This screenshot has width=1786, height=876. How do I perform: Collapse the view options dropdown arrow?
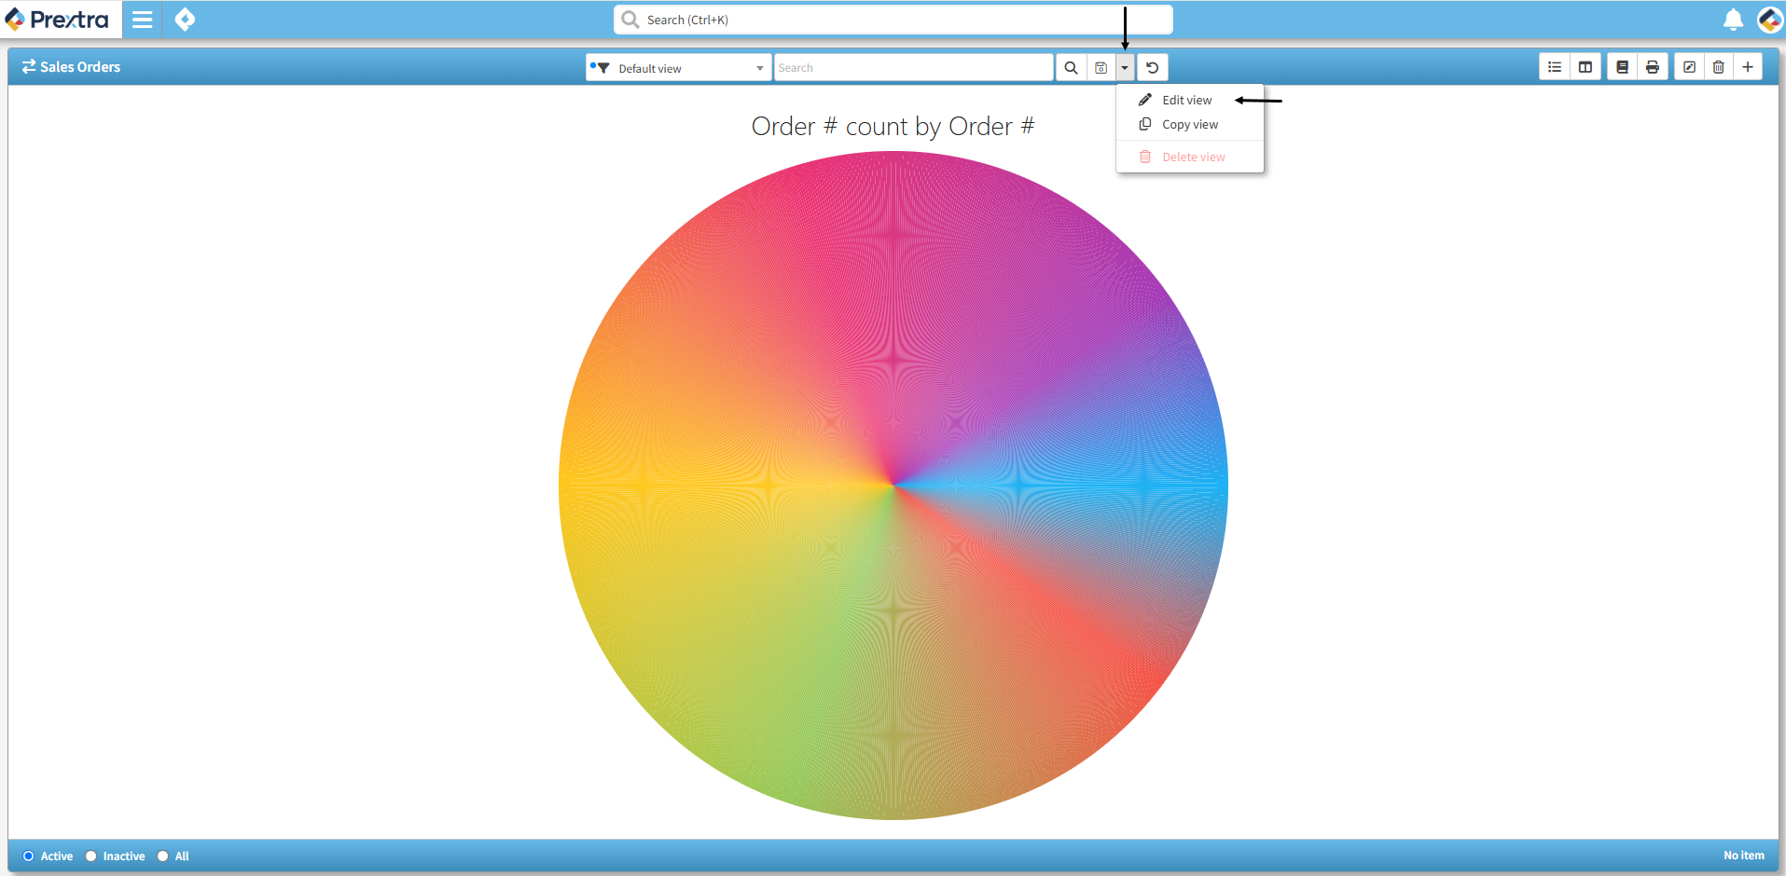(1125, 68)
